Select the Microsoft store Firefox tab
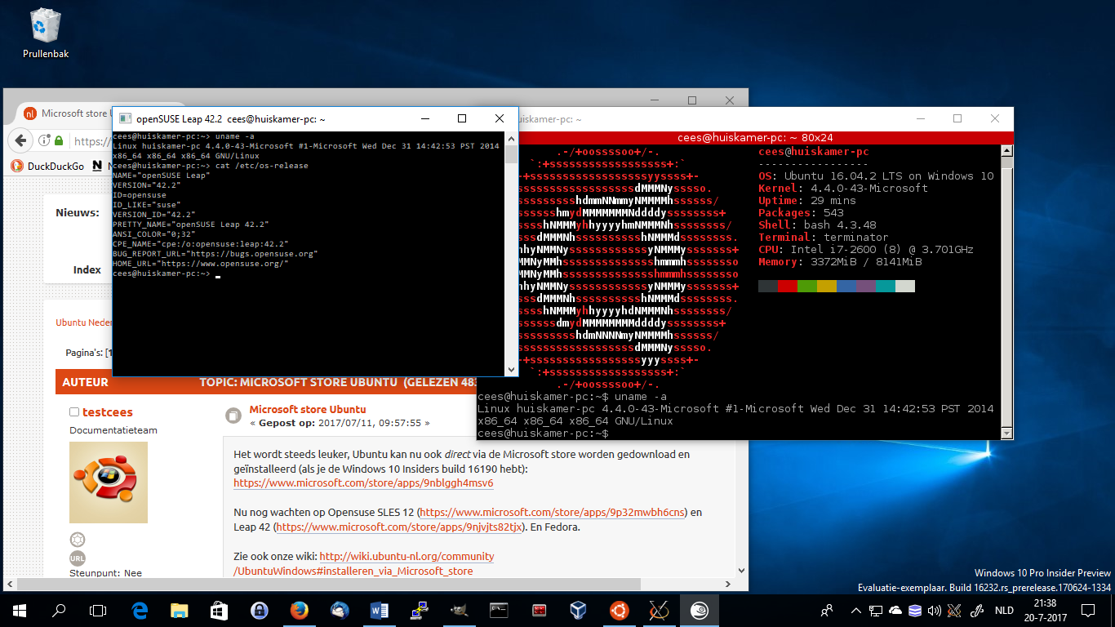Image resolution: width=1115 pixels, height=627 pixels. [67, 113]
